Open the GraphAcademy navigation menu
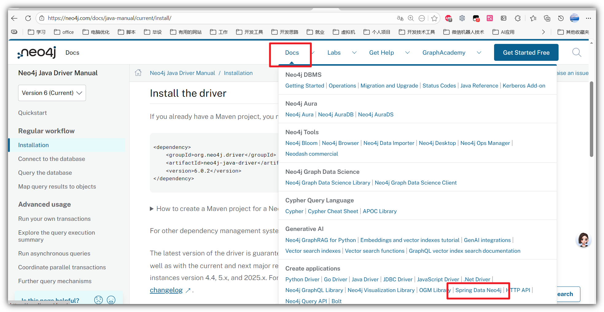Screen dimensions: 604x312 tap(444, 53)
